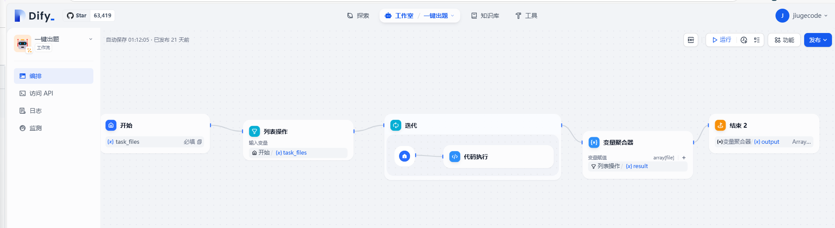Click the 迭代 iteration node icon
Viewport: 835px width, 228px height.
[396, 125]
